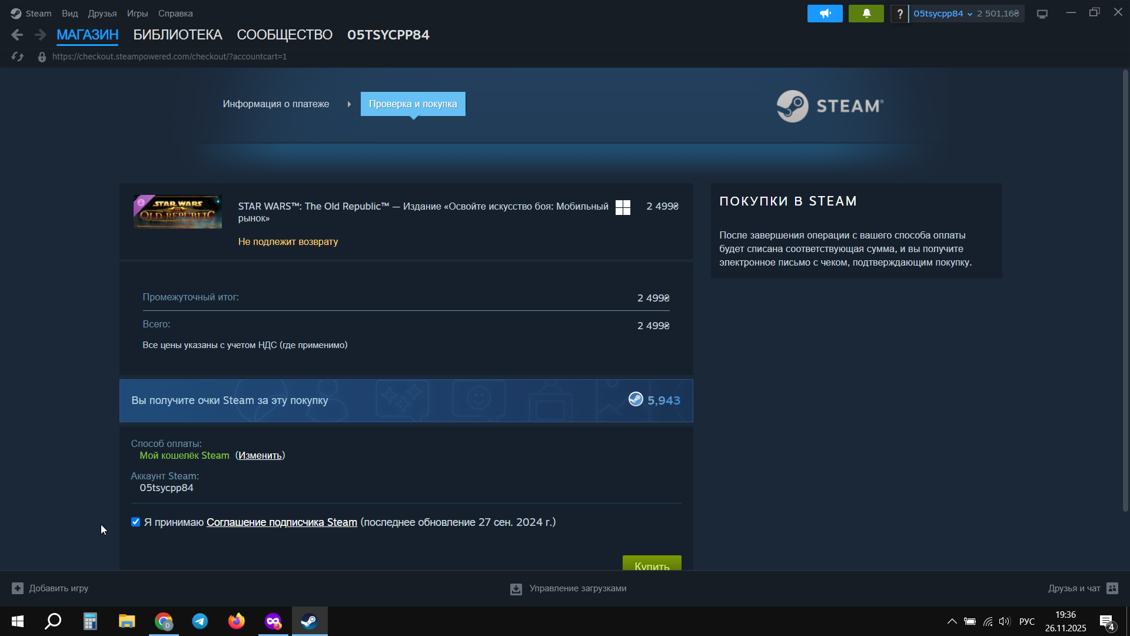Screen dimensions: 1130x636
Task: Open the Friends and Chat icon
Action: (1112, 588)
